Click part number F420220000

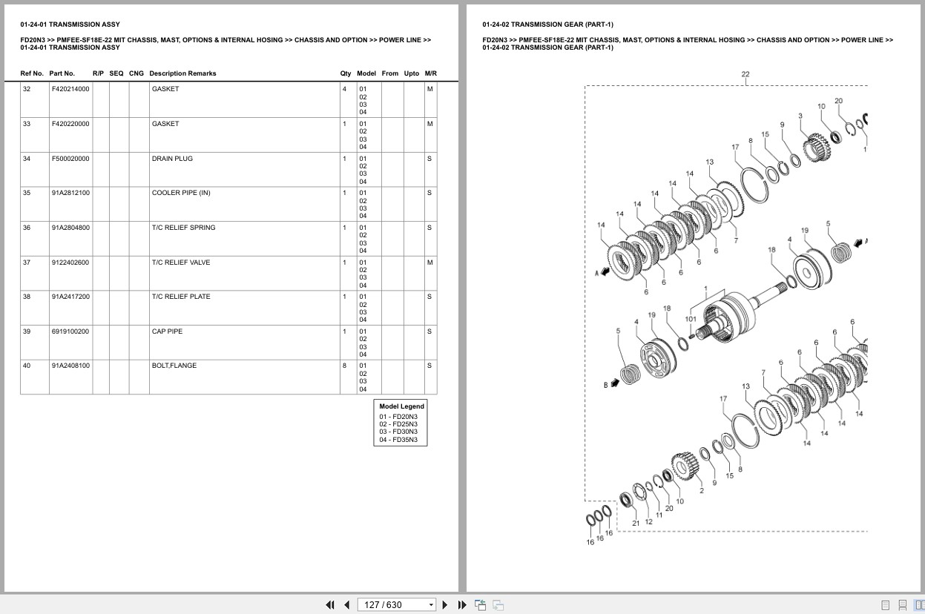click(70, 124)
